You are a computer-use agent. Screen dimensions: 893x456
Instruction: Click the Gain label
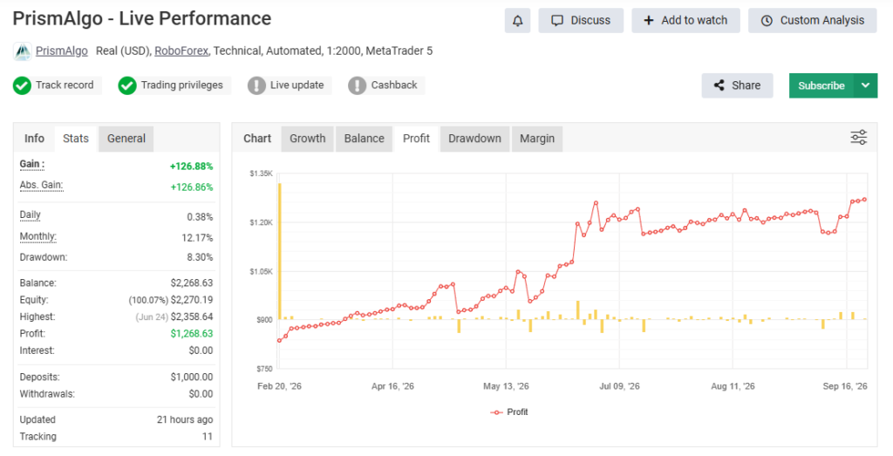pyautogui.click(x=32, y=165)
